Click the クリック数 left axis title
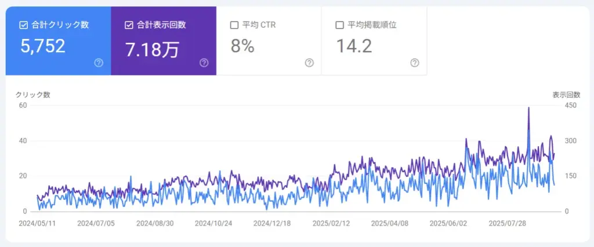Viewport: 594px width, 247px height. tap(33, 95)
